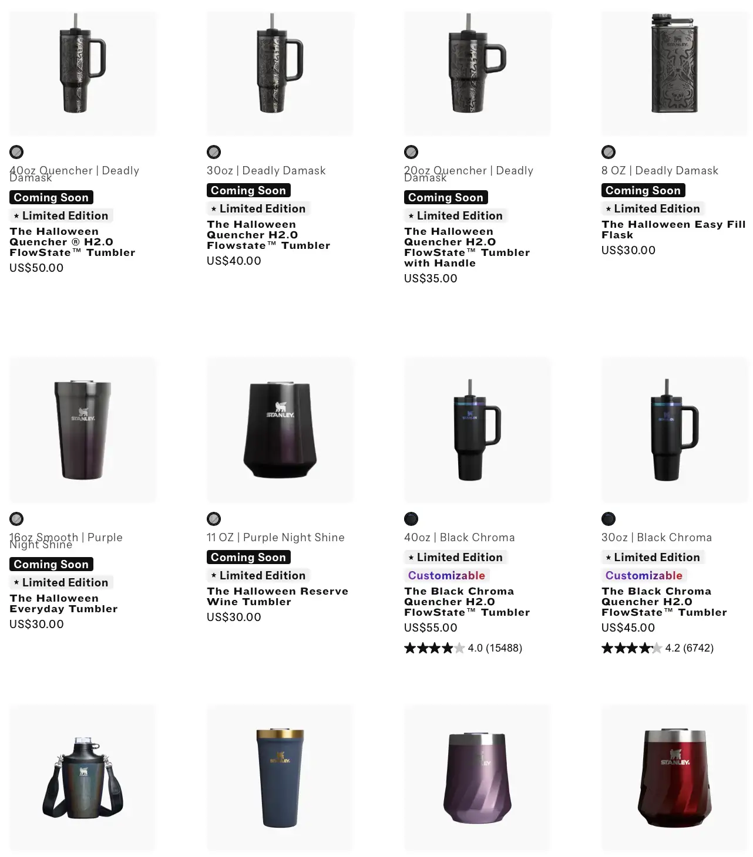Open the red Stanley tumbler thumbnail
753x857 pixels.
(x=675, y=778)
